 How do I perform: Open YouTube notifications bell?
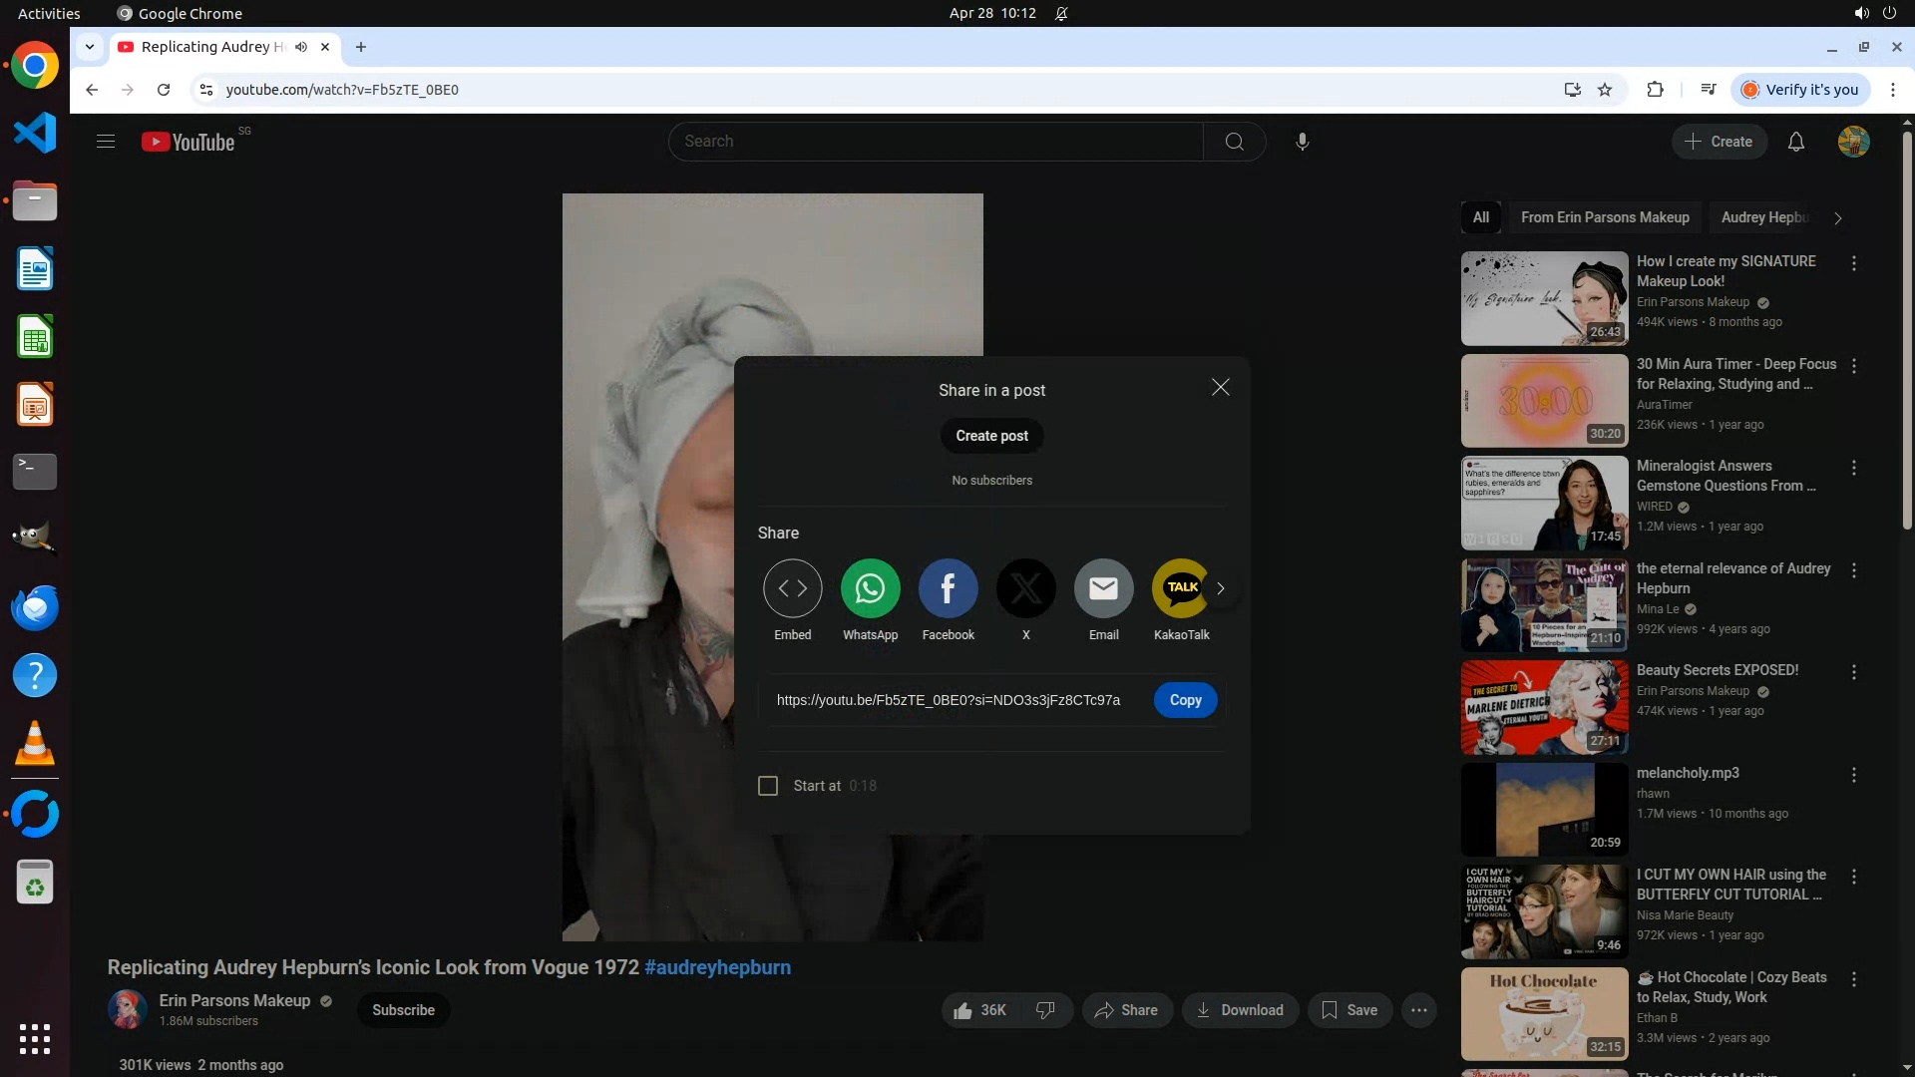[1795, 142]
